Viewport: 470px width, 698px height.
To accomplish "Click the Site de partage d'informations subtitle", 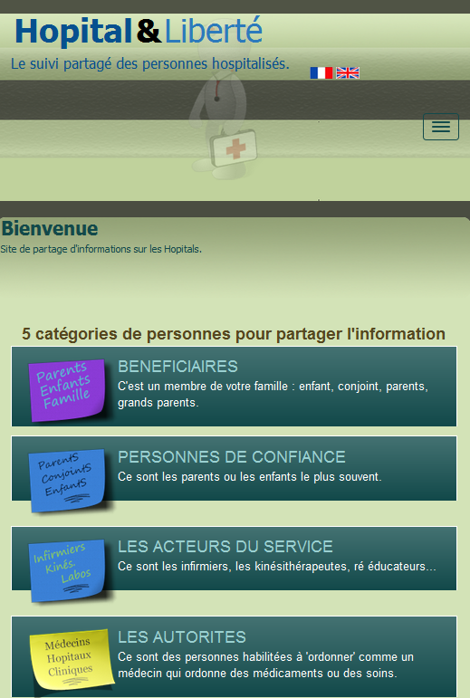I will pyautogui.click(x=101, y=249).
